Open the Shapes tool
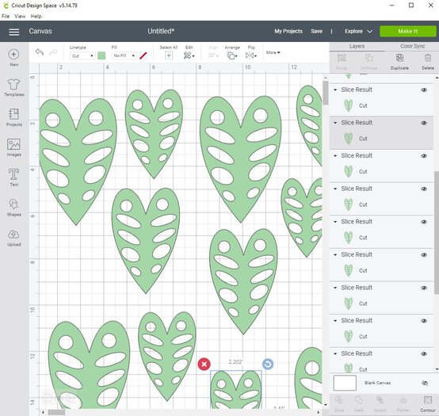The width and height of the screenshot is (439, 416). [13, 204]
